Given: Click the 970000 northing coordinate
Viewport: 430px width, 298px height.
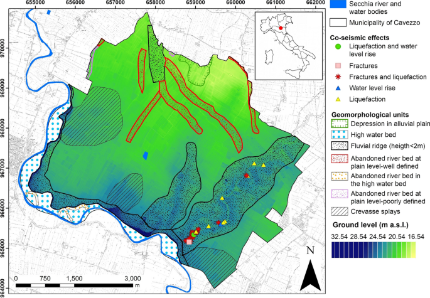Looking at the screenshot, I should coord(3,48).
